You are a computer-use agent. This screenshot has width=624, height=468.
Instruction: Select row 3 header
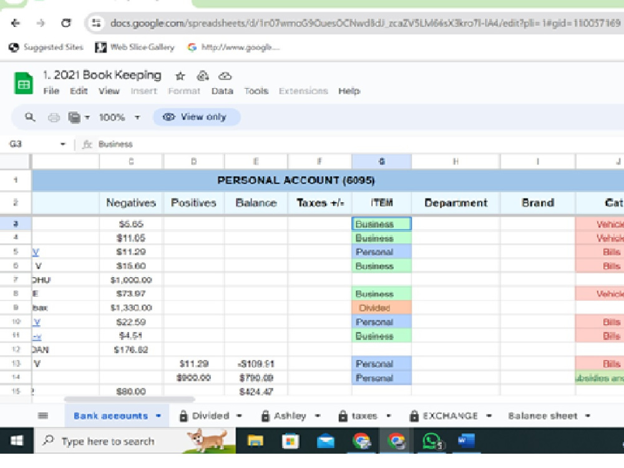[x=16, y=223]
